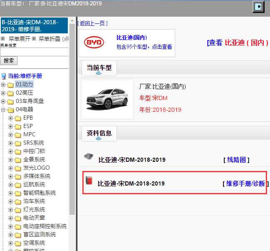Click the 空调系统 folder icon

point(18,243)
